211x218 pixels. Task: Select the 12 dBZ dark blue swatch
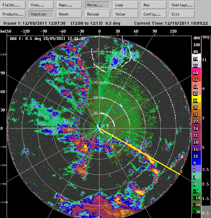[x=196, y=154]
